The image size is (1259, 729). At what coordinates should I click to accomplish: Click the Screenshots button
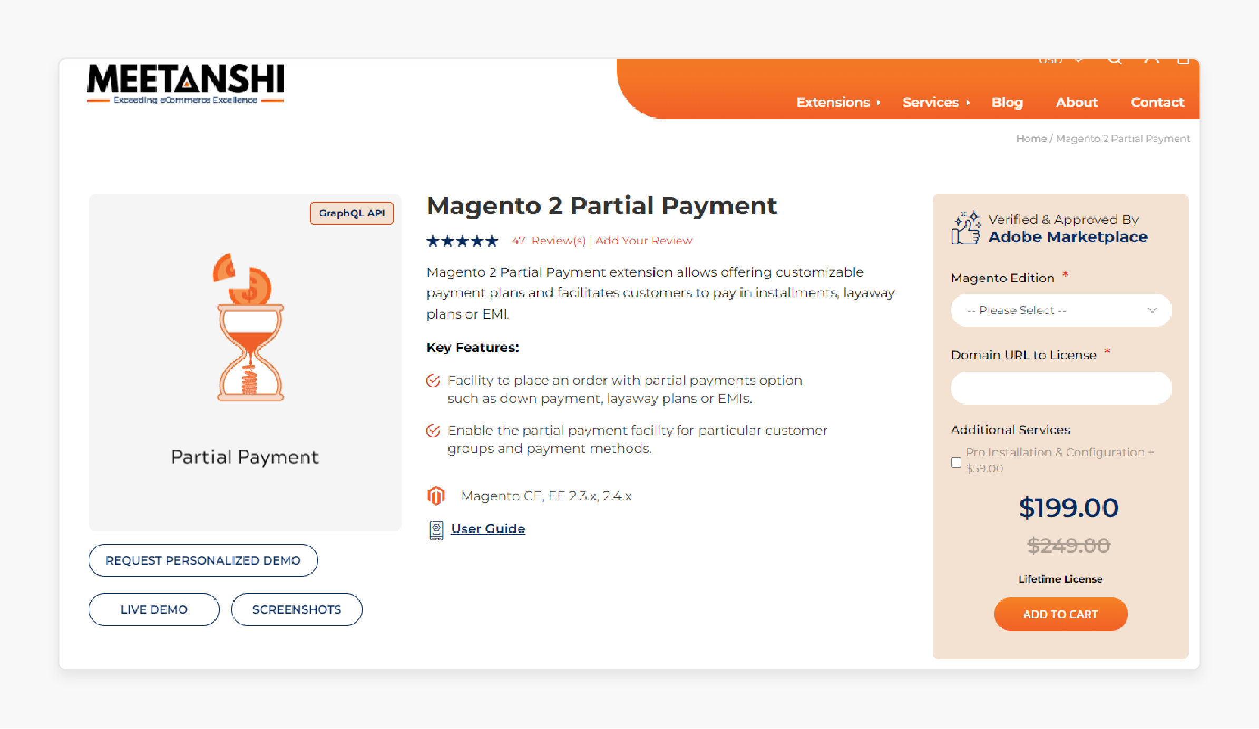297,609
